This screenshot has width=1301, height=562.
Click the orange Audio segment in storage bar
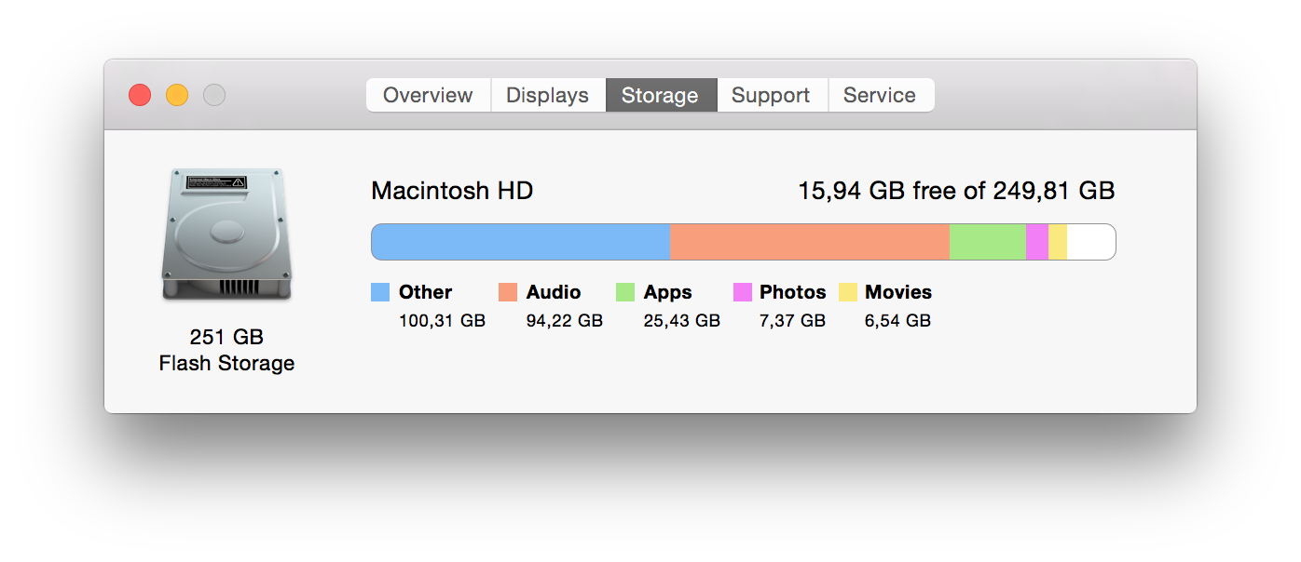pyautogui.click(x=809, y=242)
